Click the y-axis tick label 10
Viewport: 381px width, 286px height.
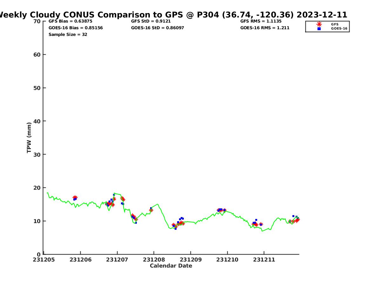click(37, 221)
